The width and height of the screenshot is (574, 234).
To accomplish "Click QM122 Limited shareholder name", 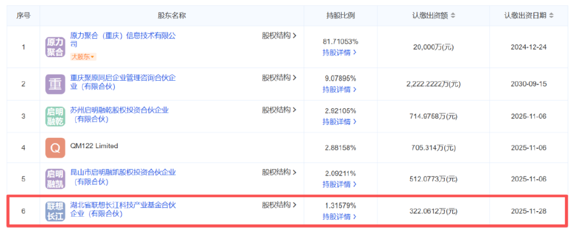I will tap(94, 146).
